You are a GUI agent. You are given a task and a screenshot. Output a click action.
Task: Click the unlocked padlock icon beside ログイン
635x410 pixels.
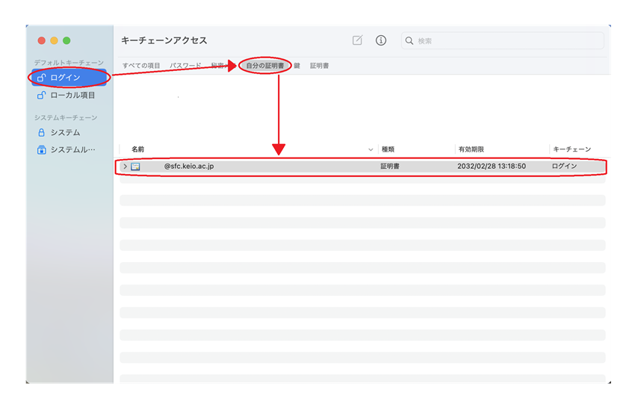(x=42, y=78)
